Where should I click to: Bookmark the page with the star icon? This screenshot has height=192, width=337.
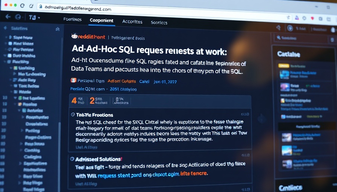click(288, 18)
